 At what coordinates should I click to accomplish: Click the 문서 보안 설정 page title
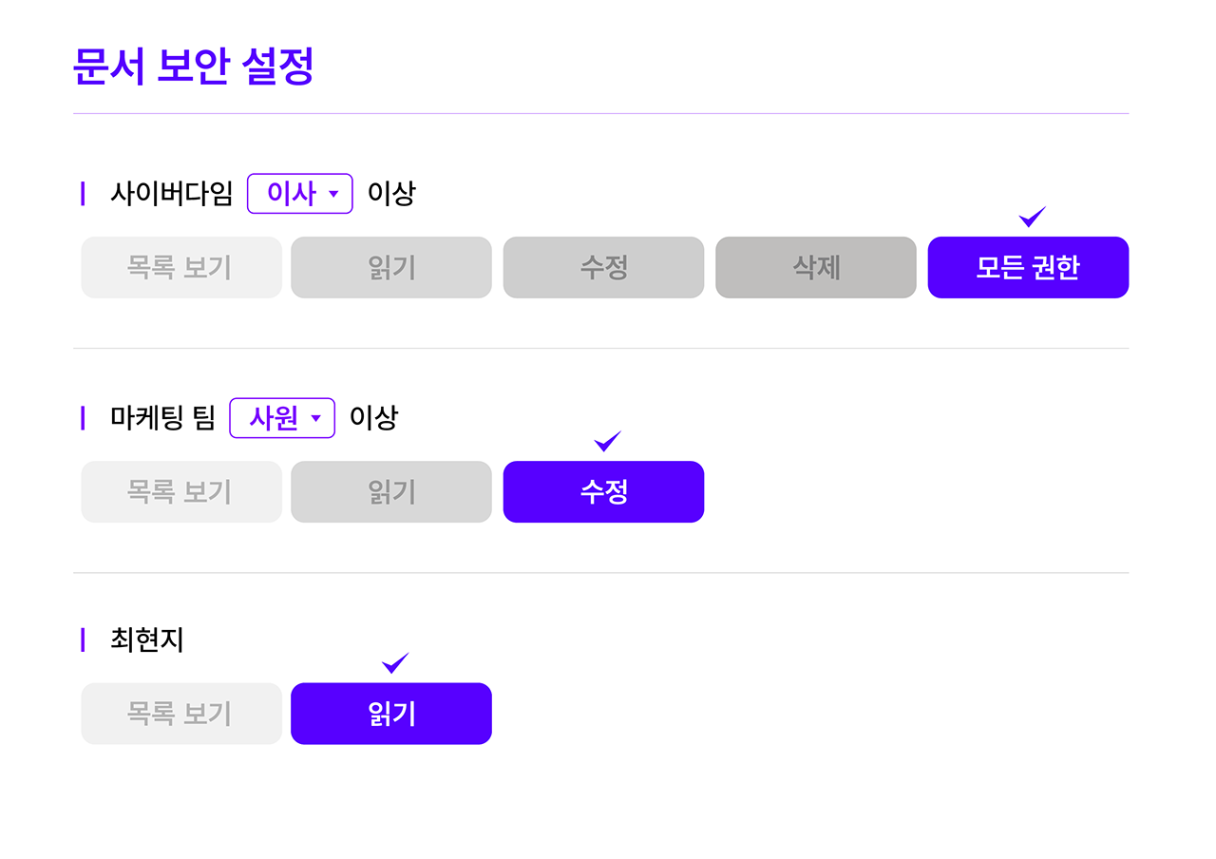pos(193,67)
